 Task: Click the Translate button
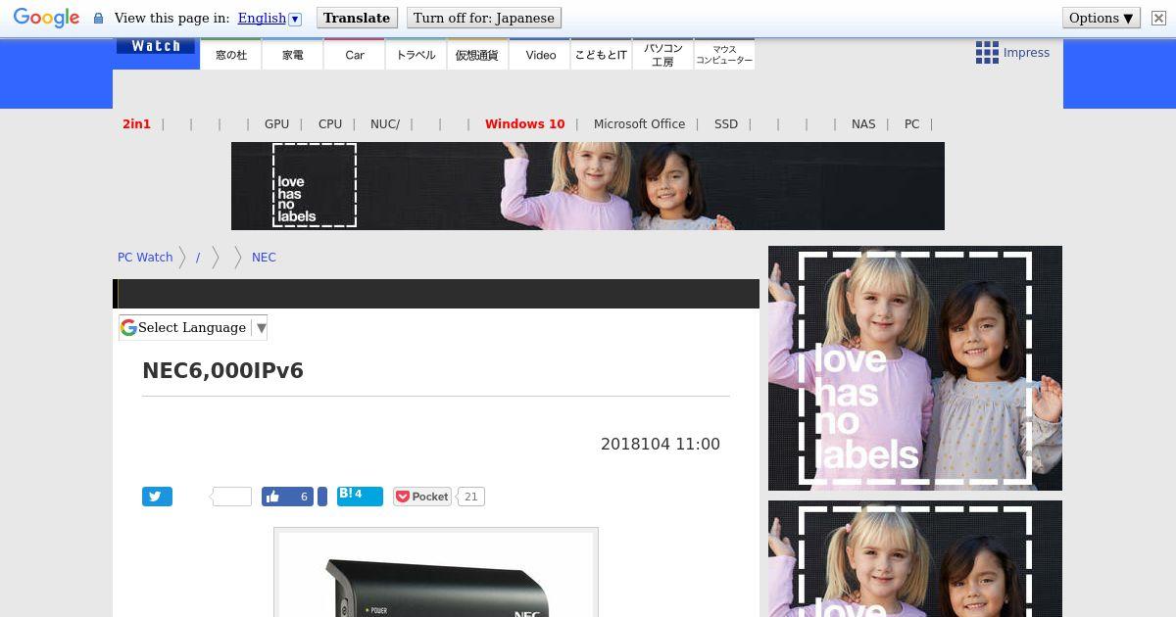pyautogui.click(x=357, y=18)
